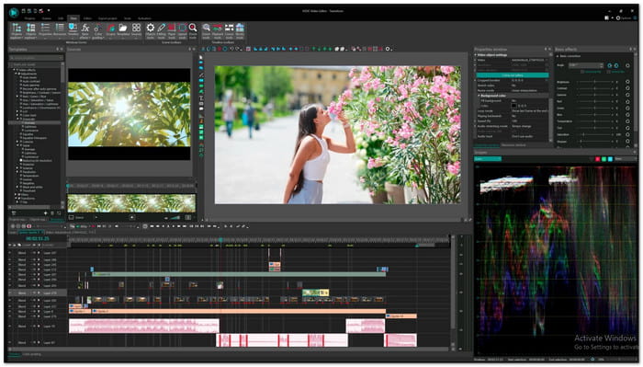Click the Properties window ribbon icon

[x=45, y=30]
